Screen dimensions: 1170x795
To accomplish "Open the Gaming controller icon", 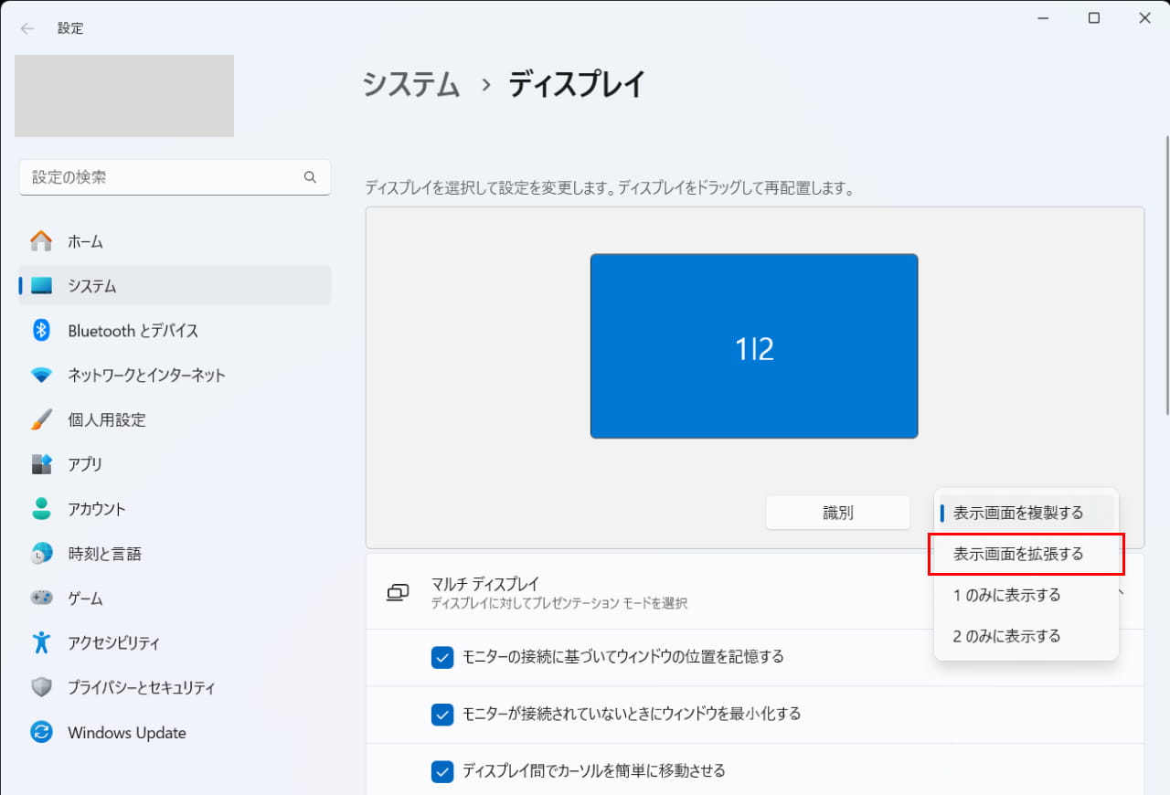I will [41, 599].
